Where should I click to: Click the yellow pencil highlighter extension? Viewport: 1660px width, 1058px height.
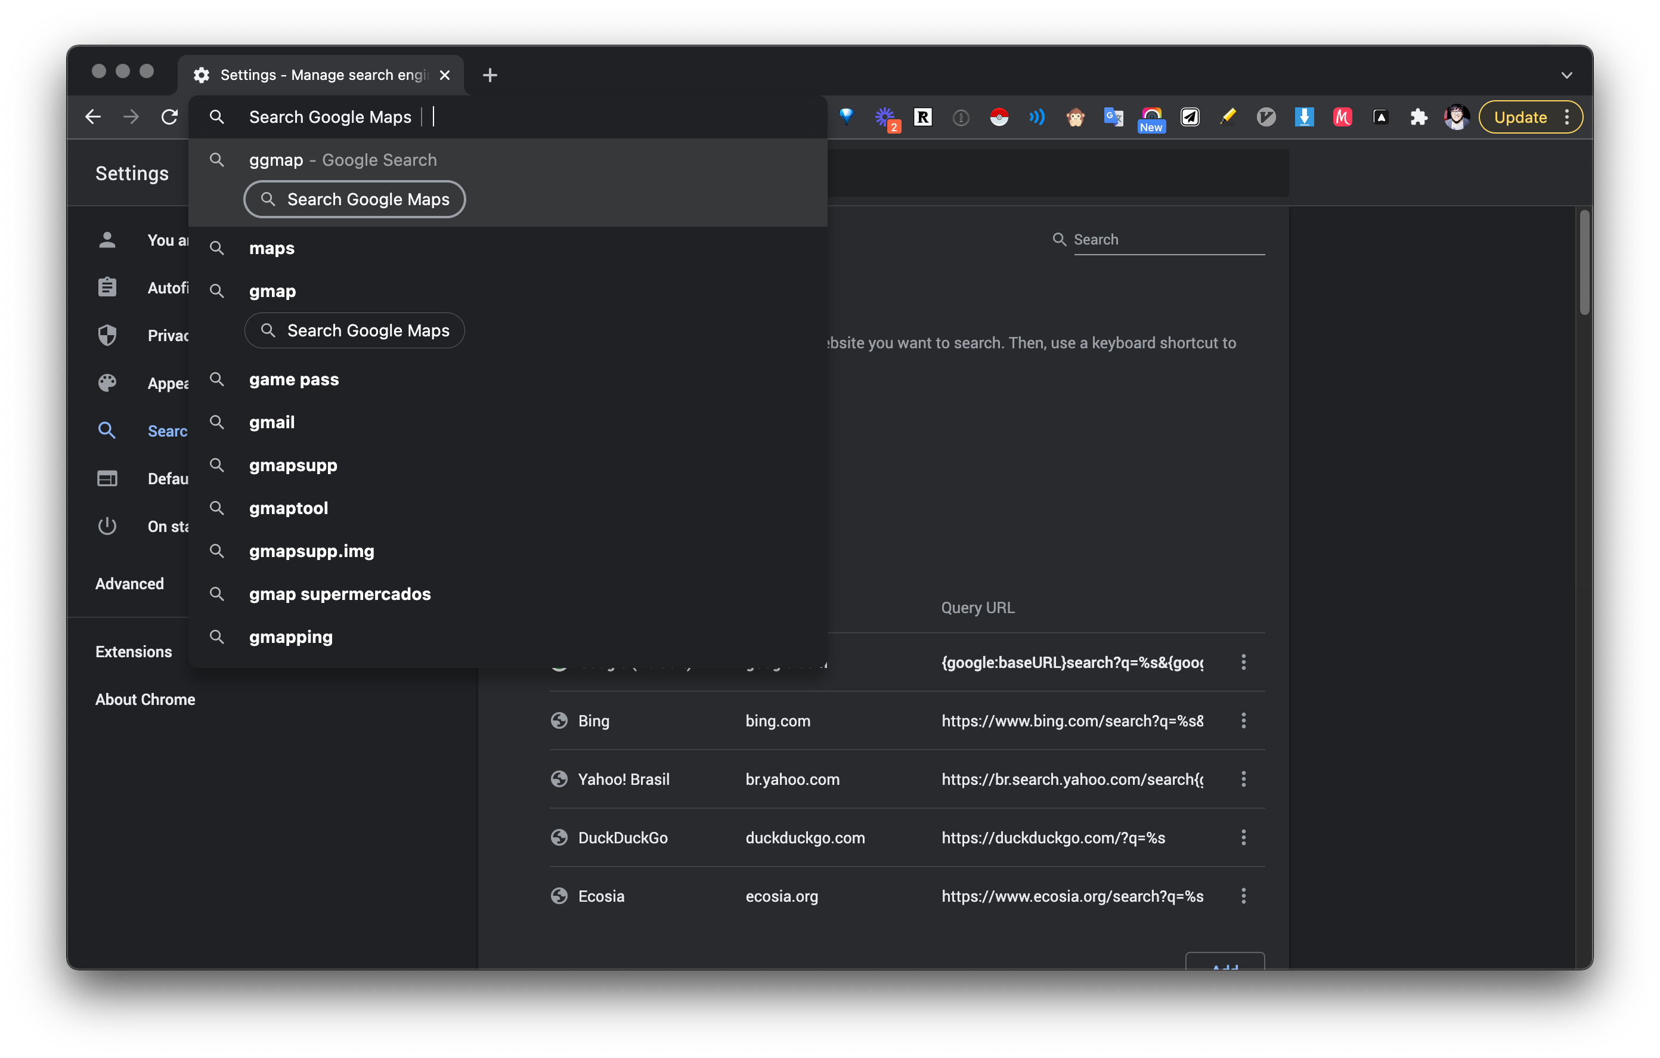(x=1228, y=117)
